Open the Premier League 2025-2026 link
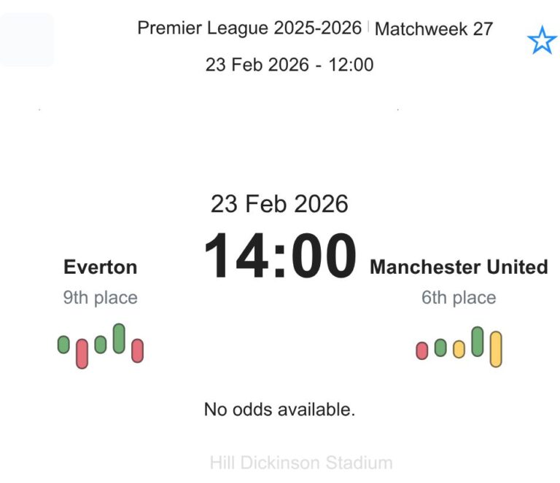 pos(249,28)
